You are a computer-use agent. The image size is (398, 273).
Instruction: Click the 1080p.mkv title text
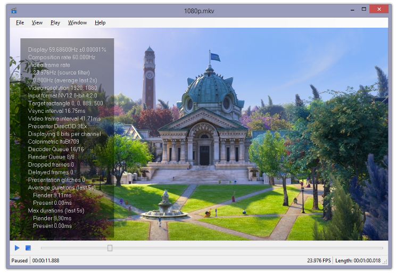[x=199, y=11]
